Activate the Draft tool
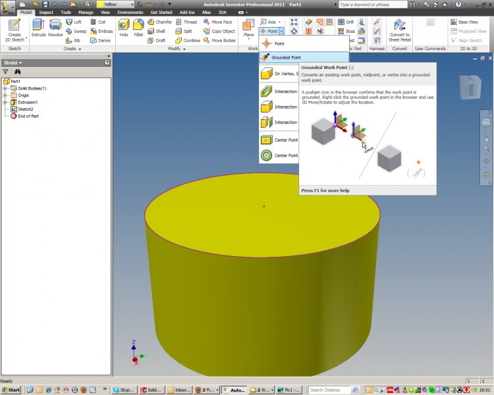The width and height of the screenshot is (494, 395). [157, 40]
